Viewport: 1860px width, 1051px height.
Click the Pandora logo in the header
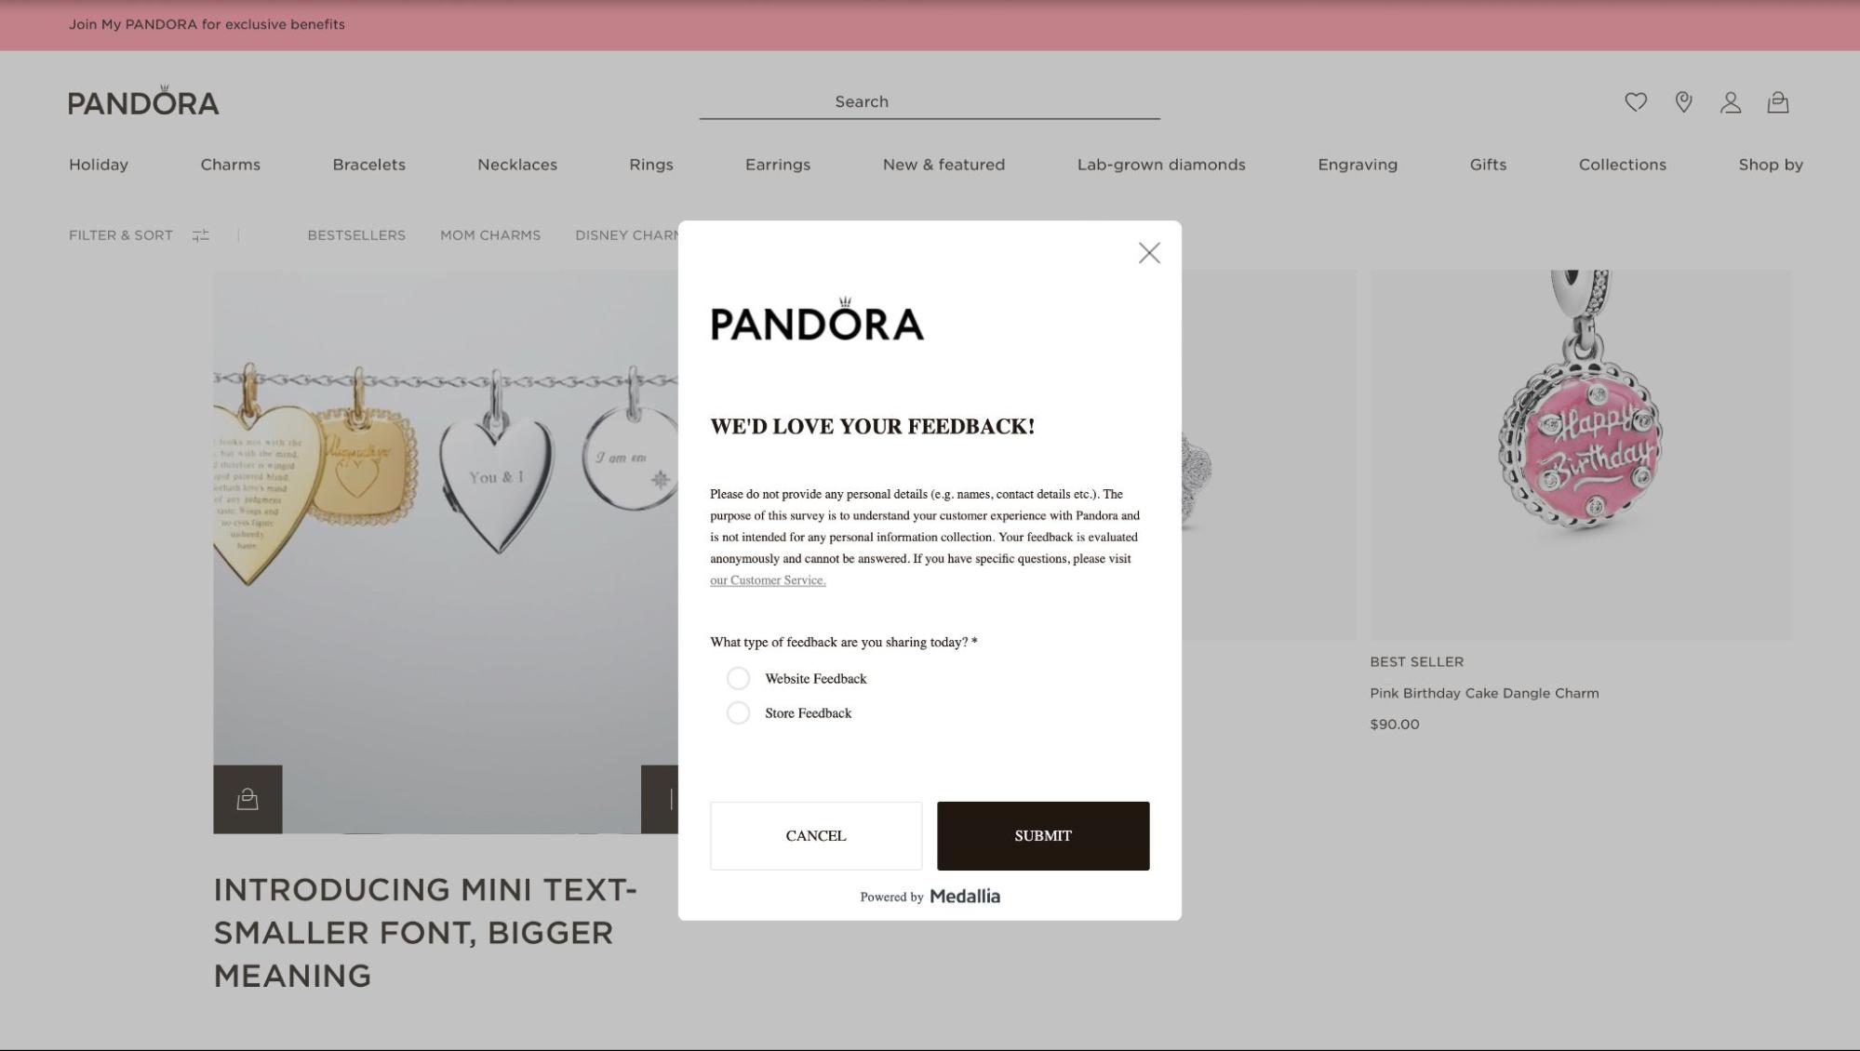tap(143, 100)
